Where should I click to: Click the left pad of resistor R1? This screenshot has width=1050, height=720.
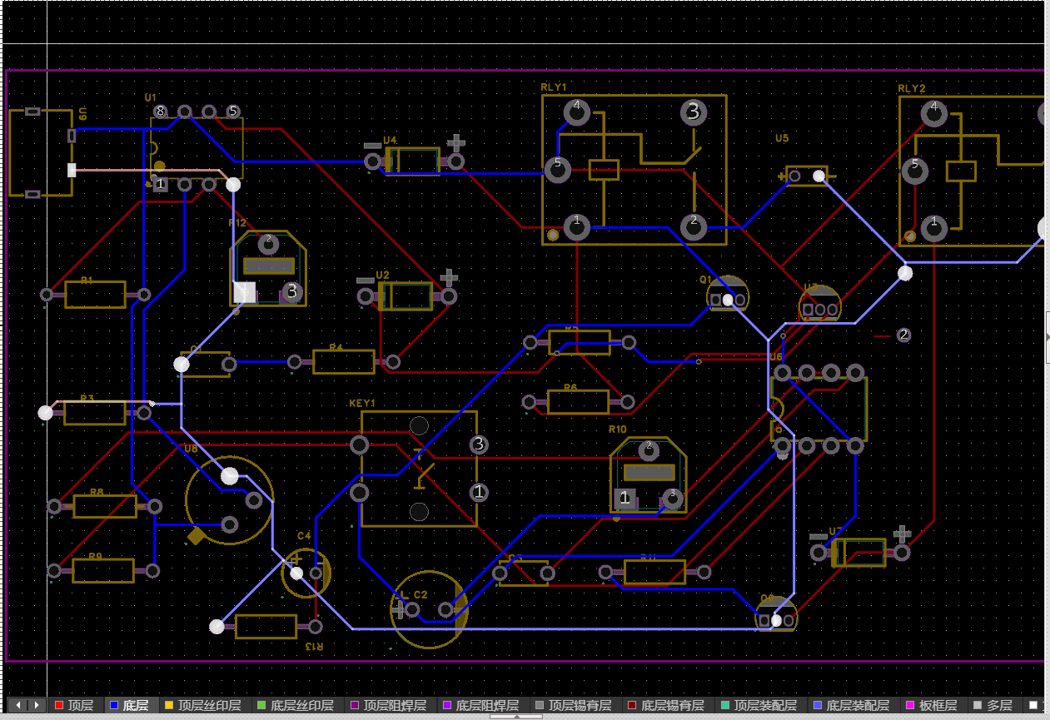click(47, 295)
